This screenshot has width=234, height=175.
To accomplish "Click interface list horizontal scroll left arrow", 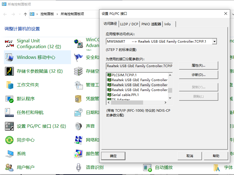I will click(x=109, y=103).
